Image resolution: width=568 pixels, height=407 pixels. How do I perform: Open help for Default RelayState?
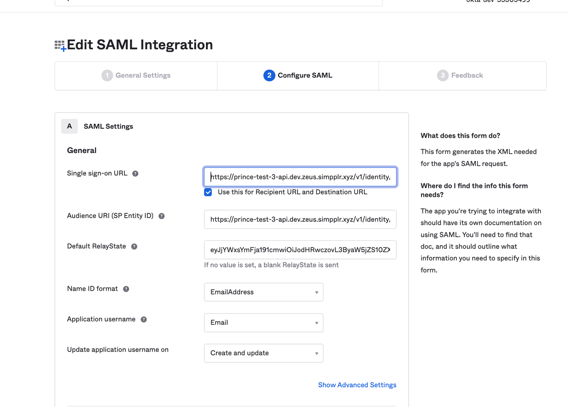pyautogui.click(x=134, y=246)
